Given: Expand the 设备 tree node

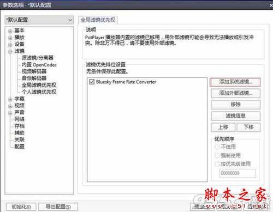Looking at the screenshot, I should [x=10, y=45].
